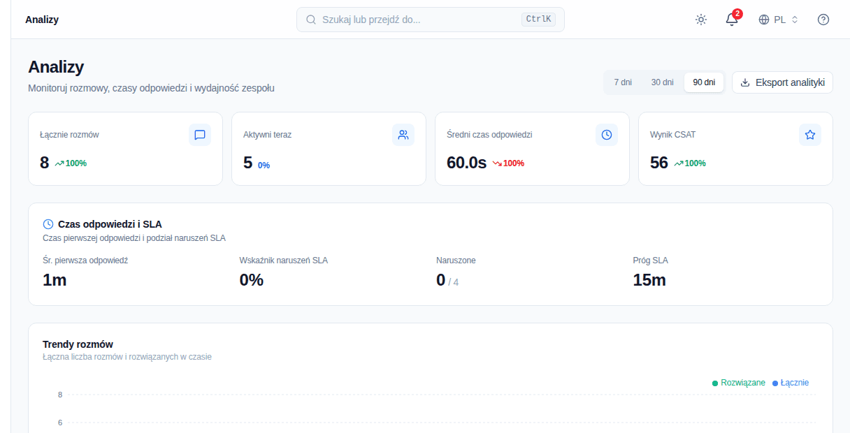Click the star icon in Wynik CSAT
The image size is (850, 433).
[810, 135]
